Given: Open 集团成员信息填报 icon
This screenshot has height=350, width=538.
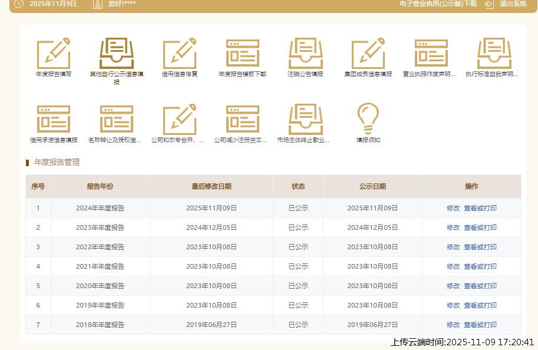Looking at the screenshot, I should 368,53.
